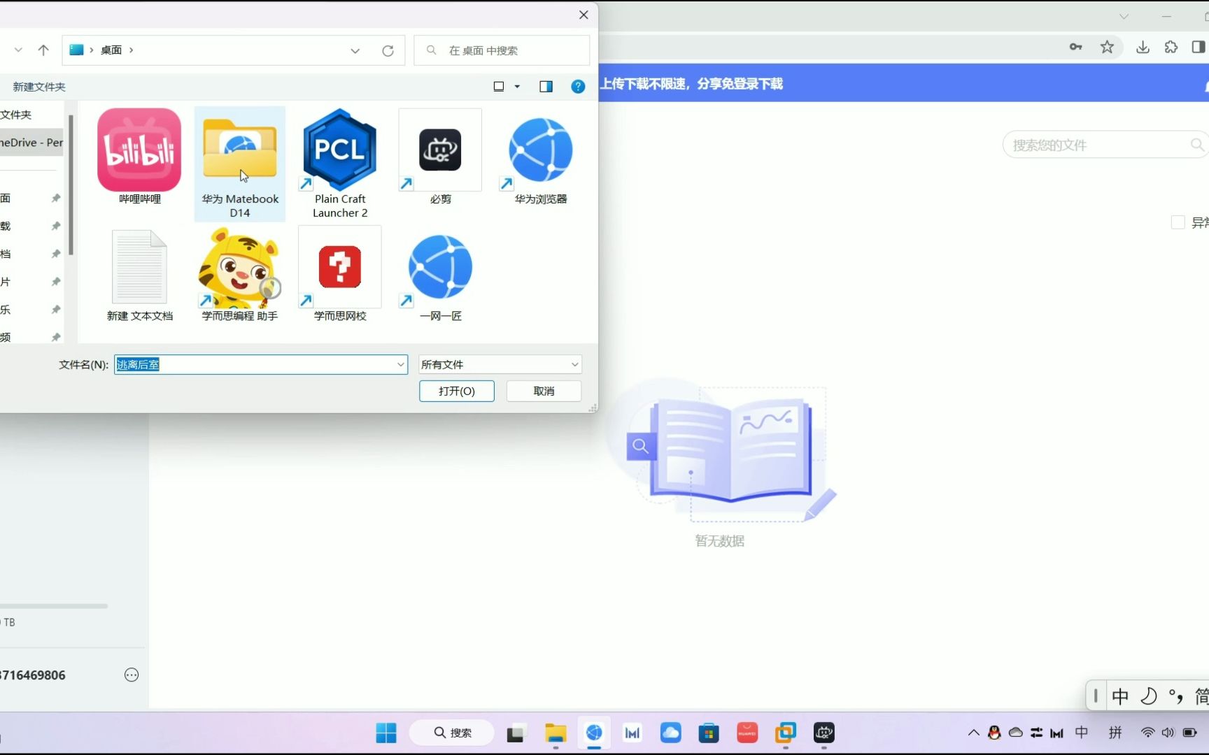This screenshot has height=755, width=1209.
Task: Select the 必剪 shortcut icon
Action: tap(440, 150)
